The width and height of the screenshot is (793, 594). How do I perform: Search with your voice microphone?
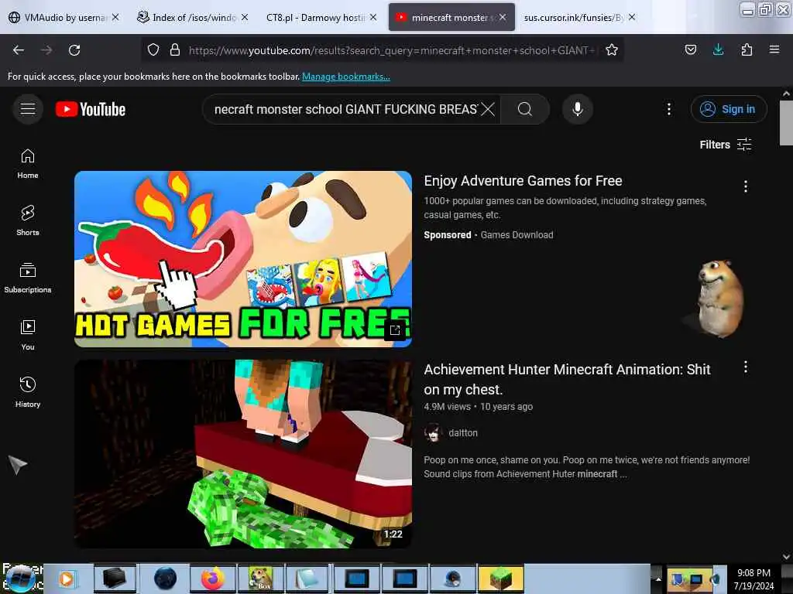[577, 109]
